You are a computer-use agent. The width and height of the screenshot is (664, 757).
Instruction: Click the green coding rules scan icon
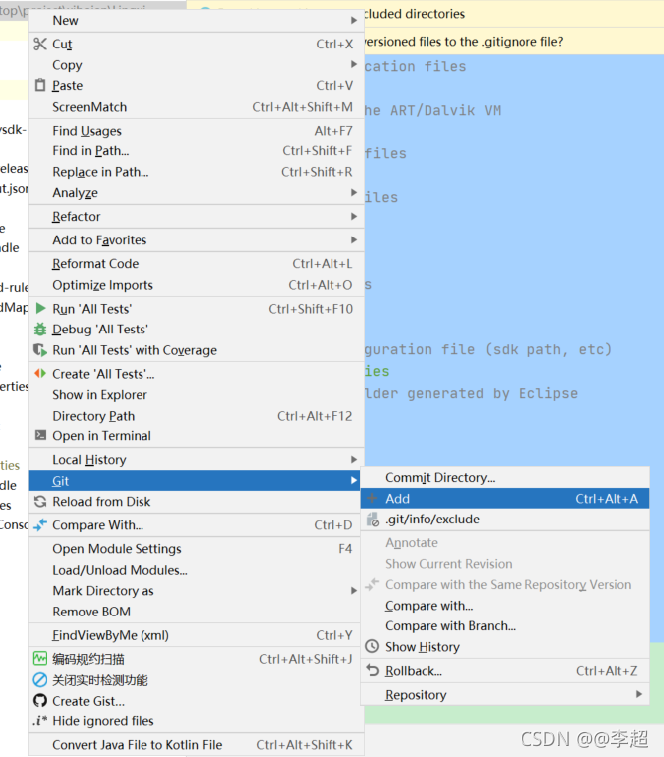point(40,658)
